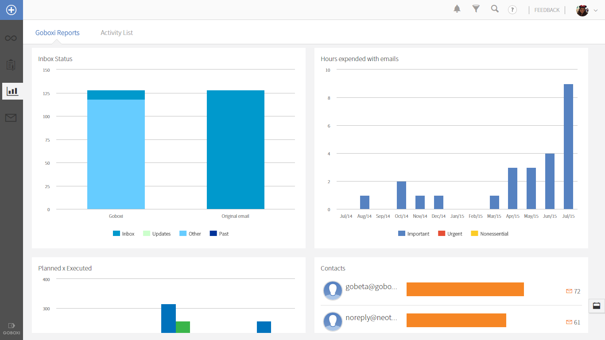Open search via the magnifier icon
This screenshot has height=340, width=605.
click(x=494, y=8)
